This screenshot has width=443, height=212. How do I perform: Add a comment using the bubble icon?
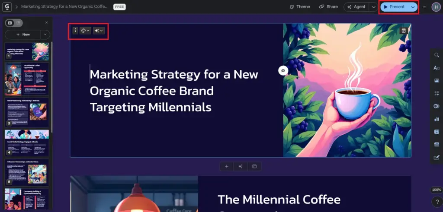pyautogui.click(x=283, y=71)
